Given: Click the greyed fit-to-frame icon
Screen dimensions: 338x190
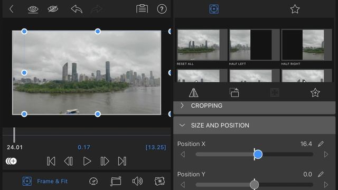Looking at the screenshot, I should pos(275,93).
